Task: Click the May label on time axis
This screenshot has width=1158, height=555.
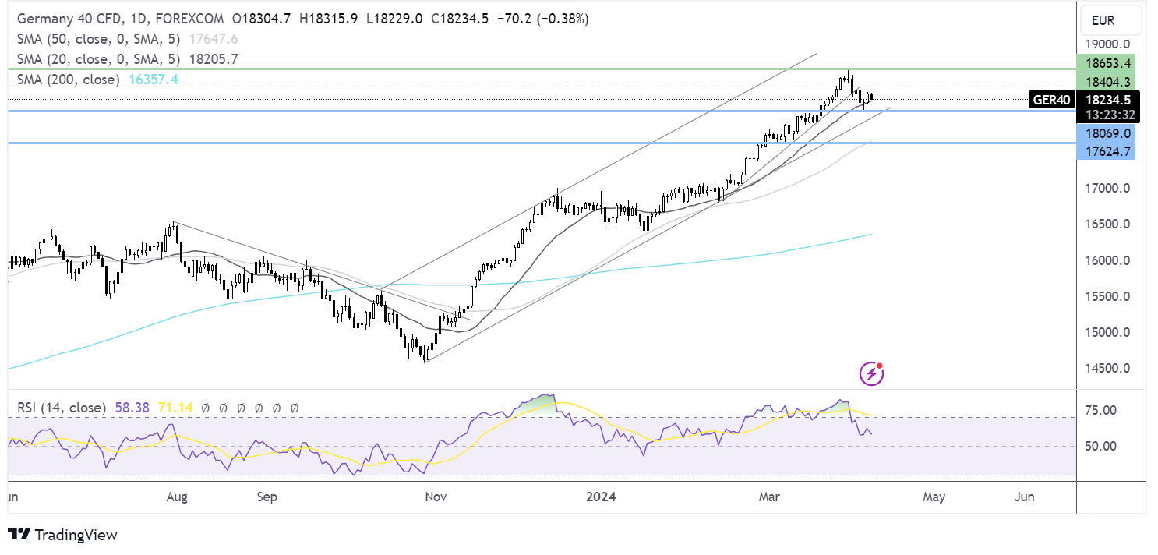Action: pyautogui.click(x=934, y=497)
